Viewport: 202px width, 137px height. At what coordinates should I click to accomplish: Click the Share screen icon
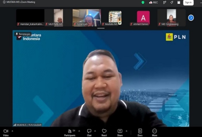[120, 131]
